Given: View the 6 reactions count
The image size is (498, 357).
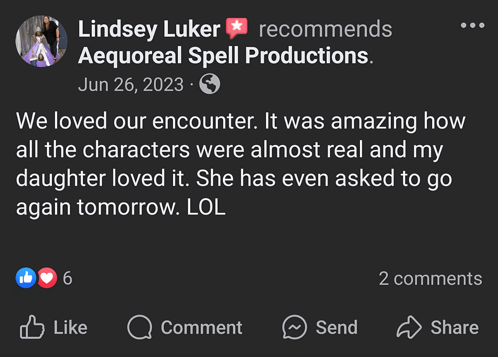Looking at the screenshot, I should click(67, 278).
